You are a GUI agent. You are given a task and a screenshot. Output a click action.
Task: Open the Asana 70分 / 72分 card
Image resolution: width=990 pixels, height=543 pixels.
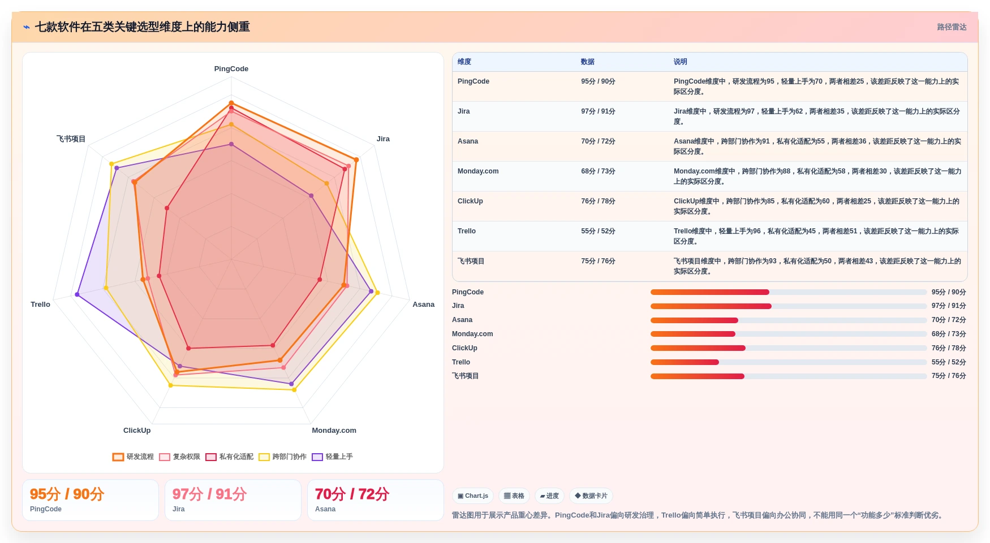(x=376, y=500)
